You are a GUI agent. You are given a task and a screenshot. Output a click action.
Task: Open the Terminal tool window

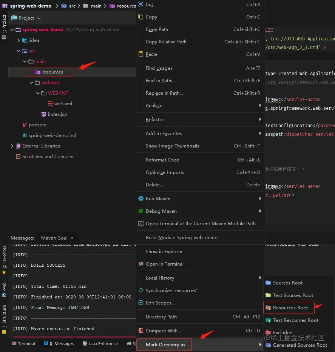pos(23,344)
